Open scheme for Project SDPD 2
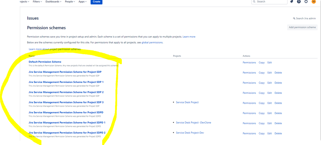321x145 pixels. click(x=67, y=133)
